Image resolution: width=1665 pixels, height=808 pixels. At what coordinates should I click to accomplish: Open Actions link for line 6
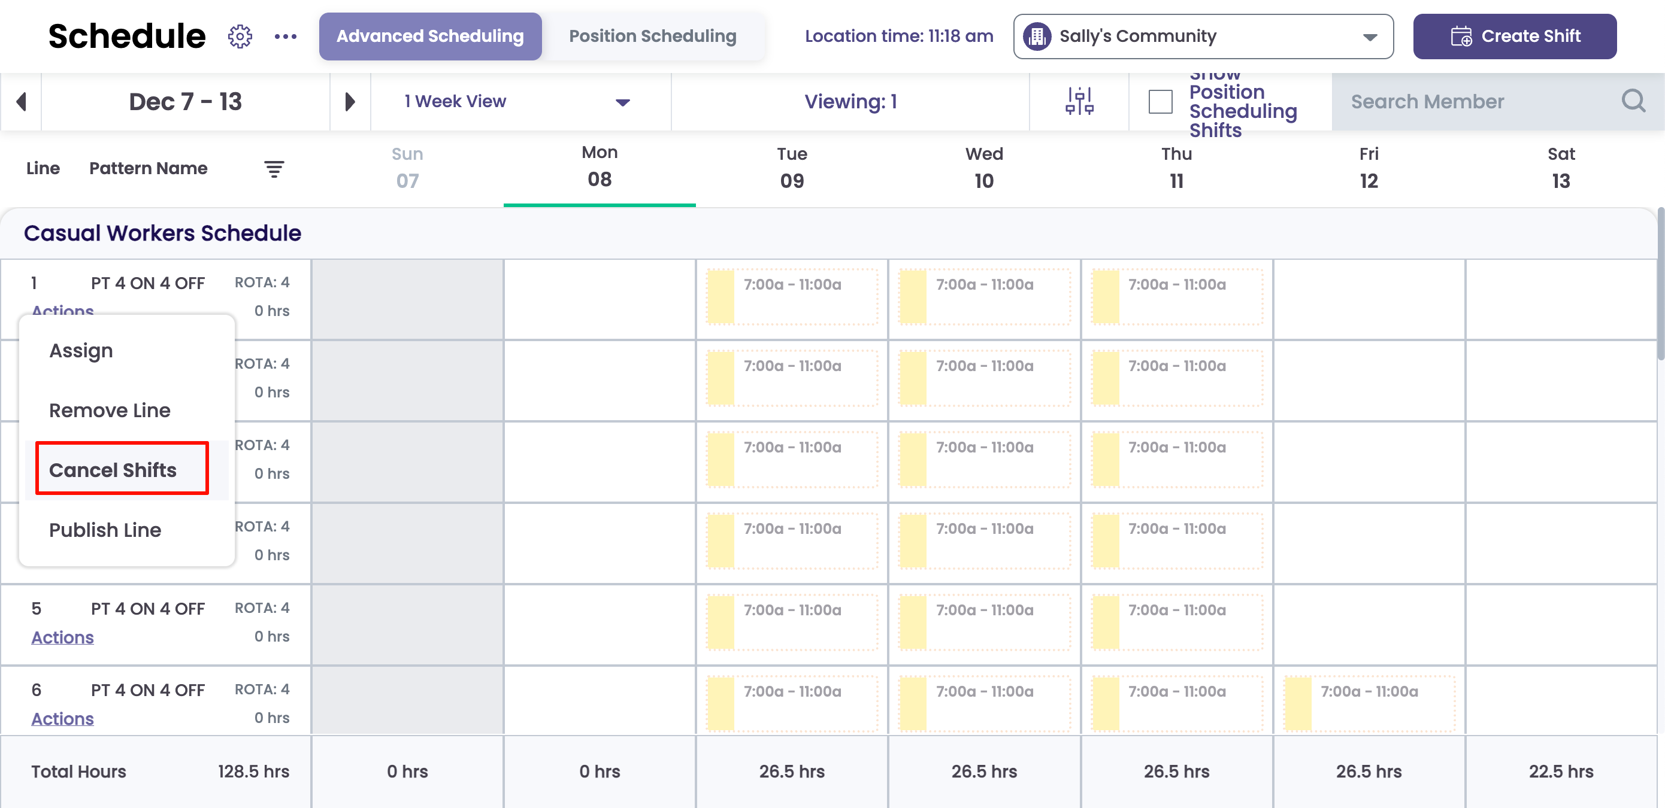pos(63,718)
